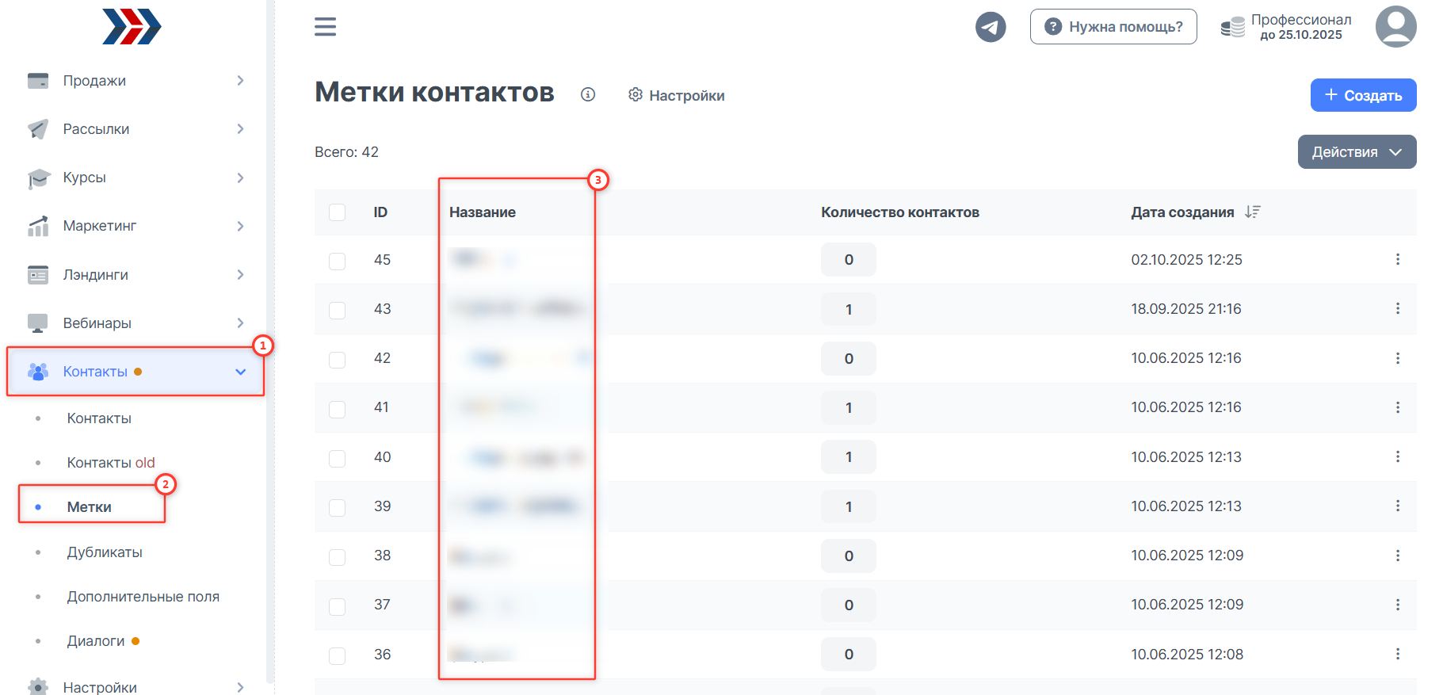Open the Действия dropdown
Screen dimensions: 1443x695
point(1356,152)
